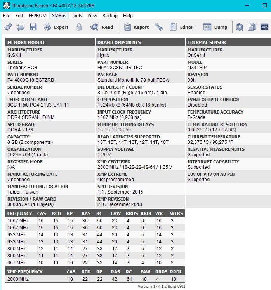Click the FREQUENCY column header
Screen dimensions: 271x290
tap(19, 213)
